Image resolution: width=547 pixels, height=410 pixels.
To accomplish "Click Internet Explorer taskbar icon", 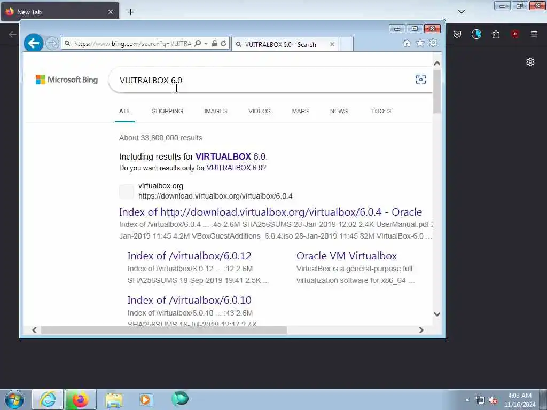I will pos(48,399).
